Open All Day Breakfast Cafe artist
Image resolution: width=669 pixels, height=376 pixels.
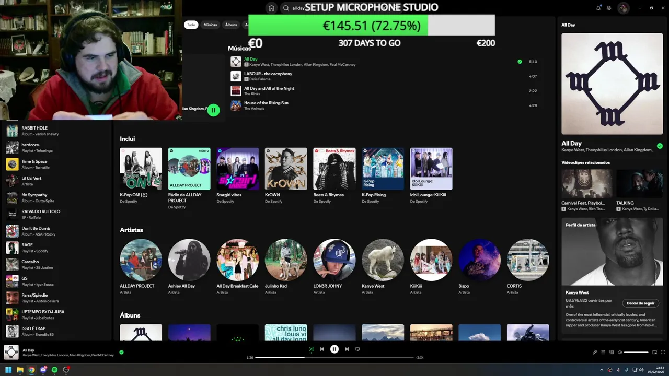coord(238,260)
